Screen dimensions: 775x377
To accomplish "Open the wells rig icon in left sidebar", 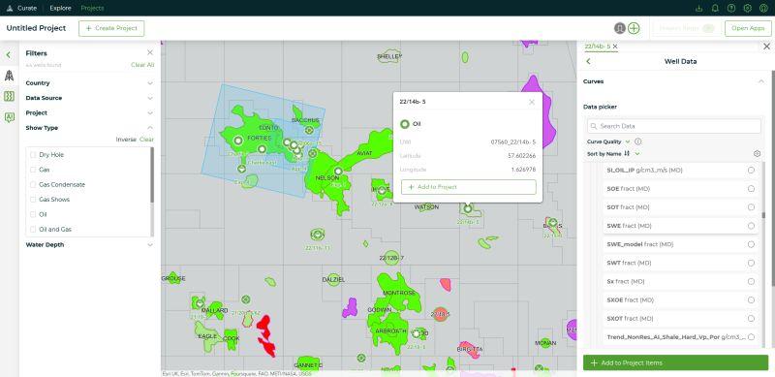I will click(9, 76).
